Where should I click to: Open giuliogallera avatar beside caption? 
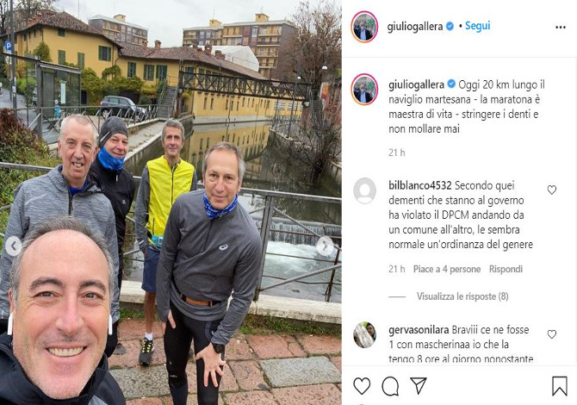coord(364,90)
